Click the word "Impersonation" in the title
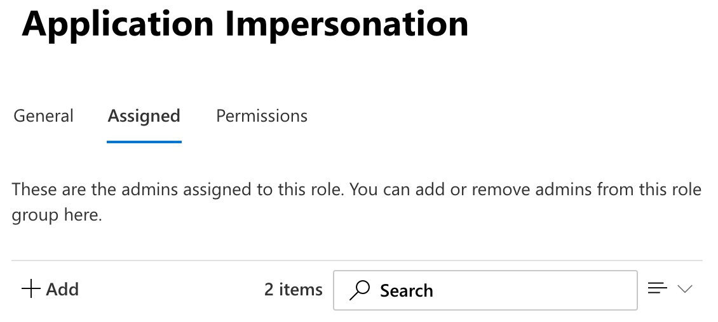Screen dimensions: 718x322 (346, 23)
